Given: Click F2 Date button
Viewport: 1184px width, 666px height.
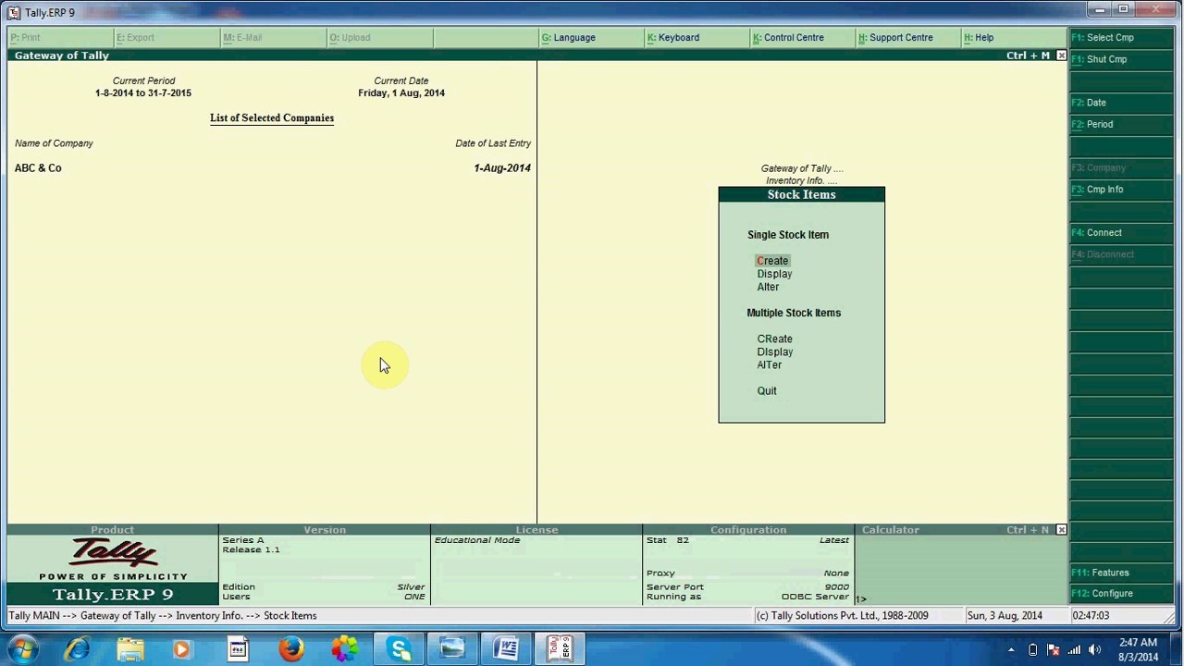Looking at the screenshot, I should click(x=1121, y=103).
